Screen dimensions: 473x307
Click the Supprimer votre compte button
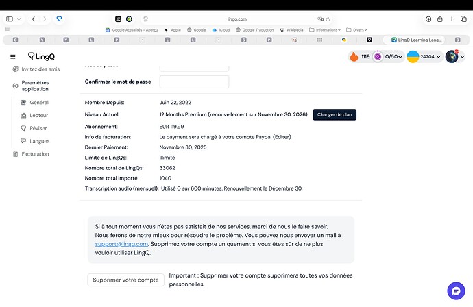pyautogui.click(x=125, y=280)
